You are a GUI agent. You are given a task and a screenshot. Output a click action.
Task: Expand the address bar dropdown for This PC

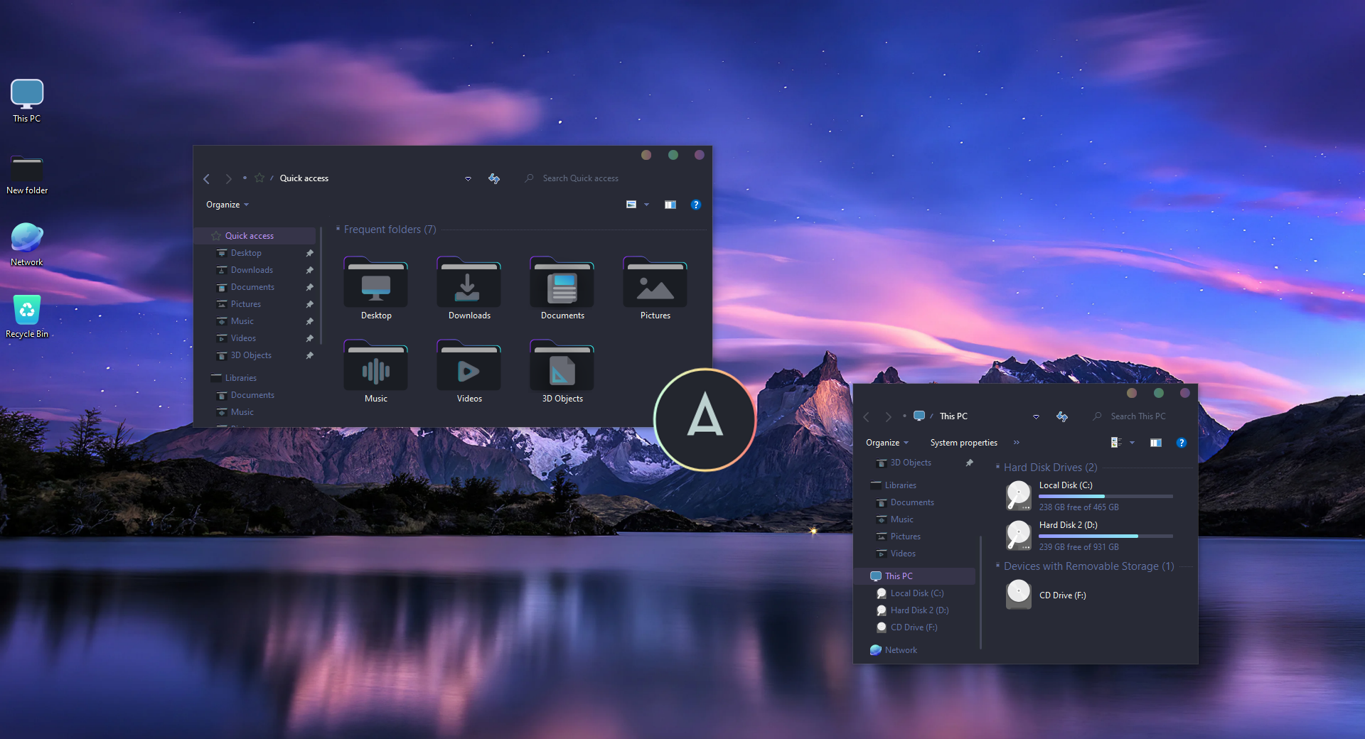1036,416
